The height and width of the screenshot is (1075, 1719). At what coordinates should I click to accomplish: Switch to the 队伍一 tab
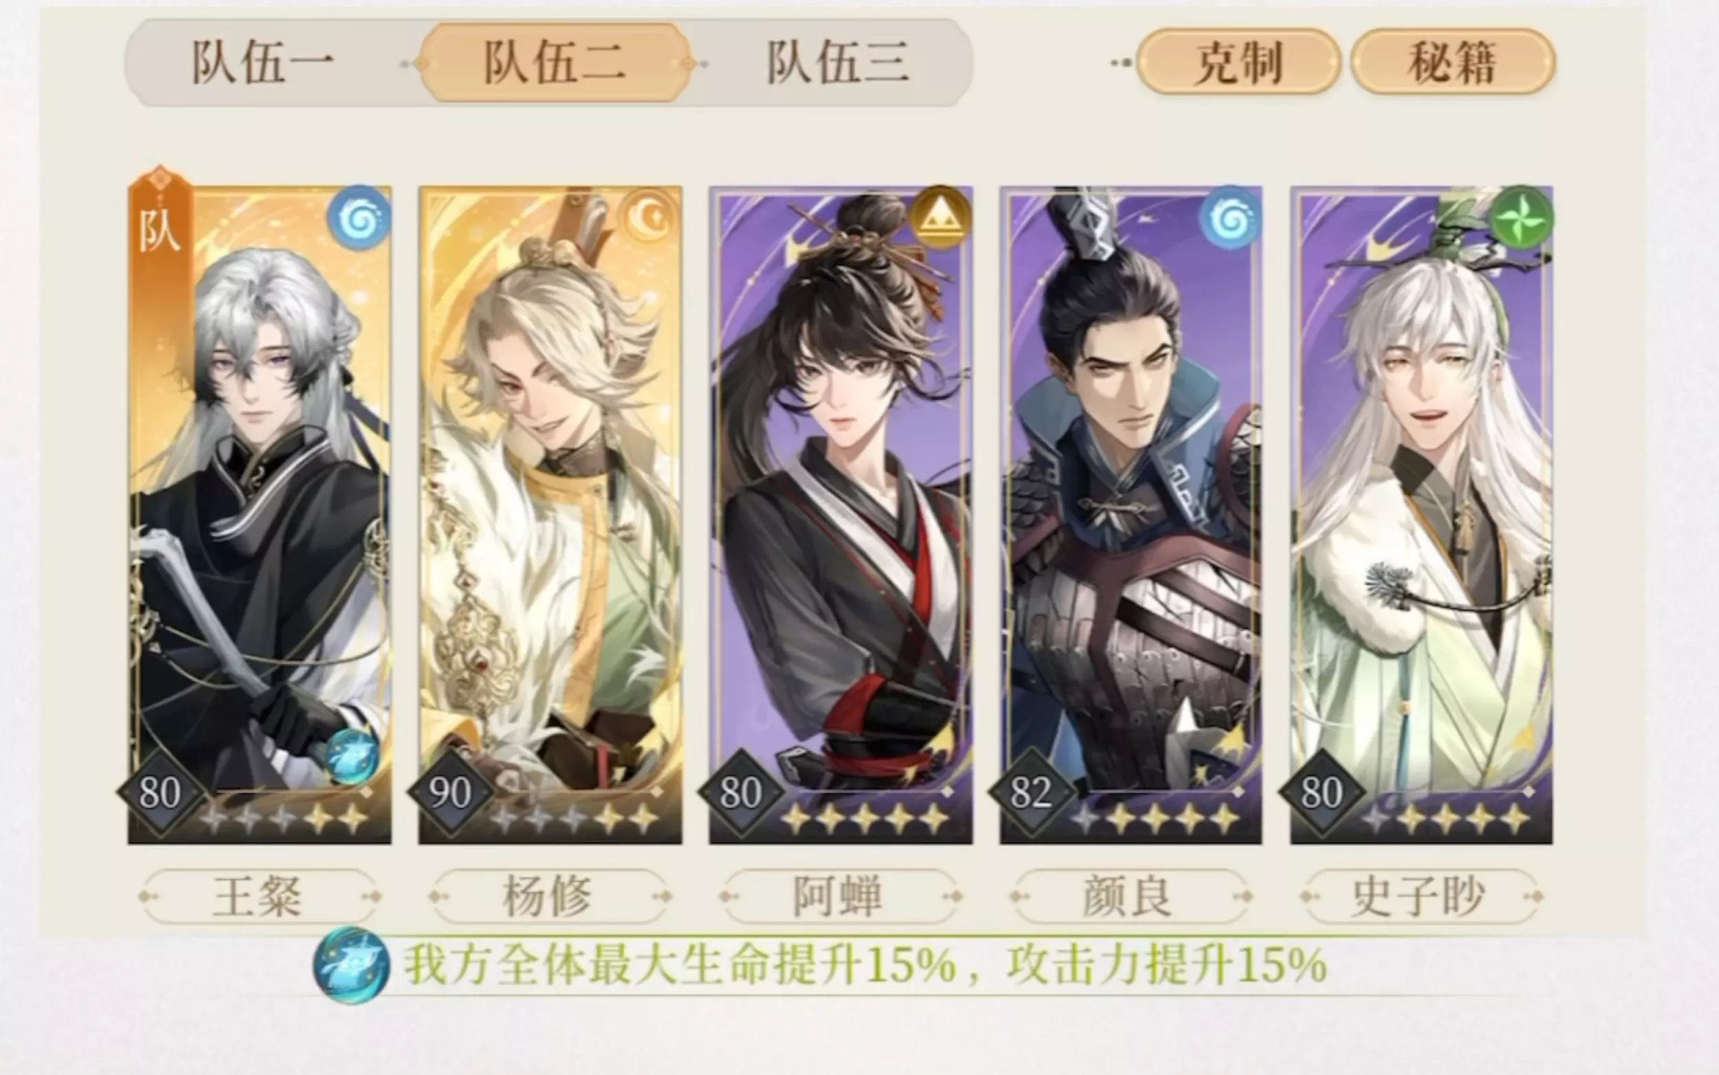coord(264,63)
